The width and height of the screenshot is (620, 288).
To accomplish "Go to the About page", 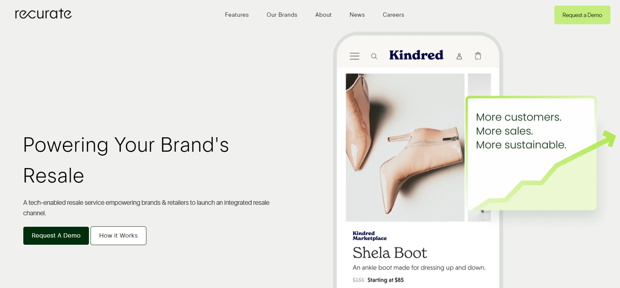I will tap(323, 15).
